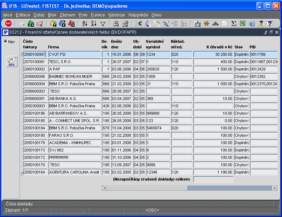Click the scissors cut toolbar icon
Image resolution: width=282 pixels, height=217 pixels.
(x=139, y=23)
